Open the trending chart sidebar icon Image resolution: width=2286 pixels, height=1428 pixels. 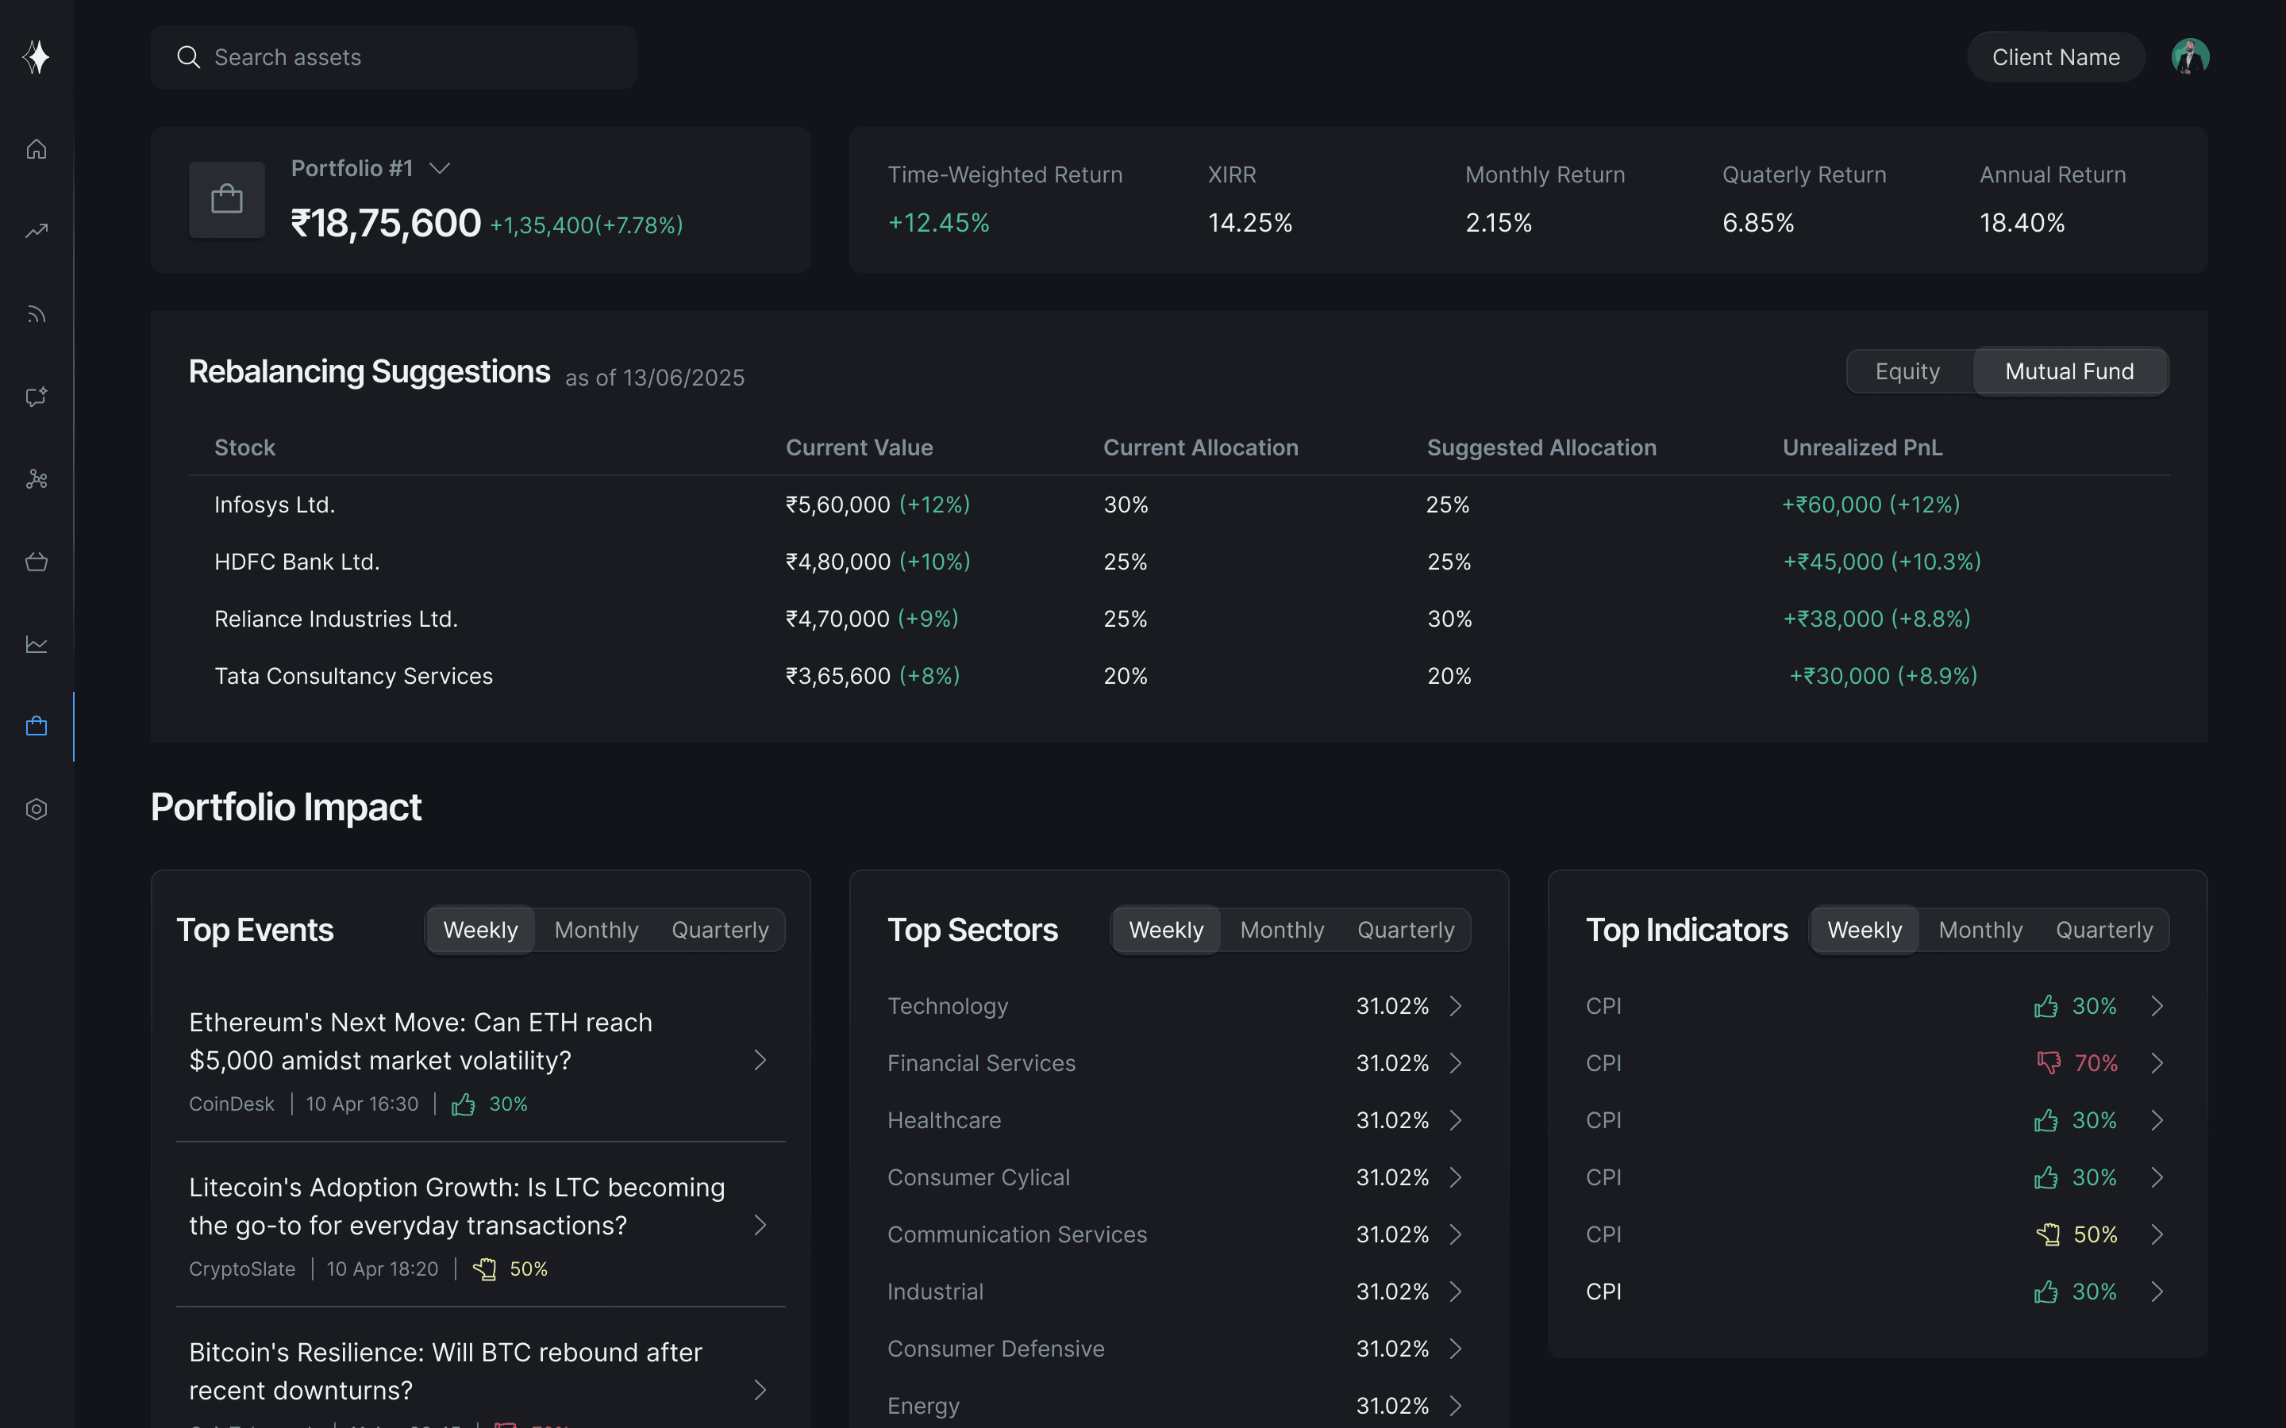point(36,232)
